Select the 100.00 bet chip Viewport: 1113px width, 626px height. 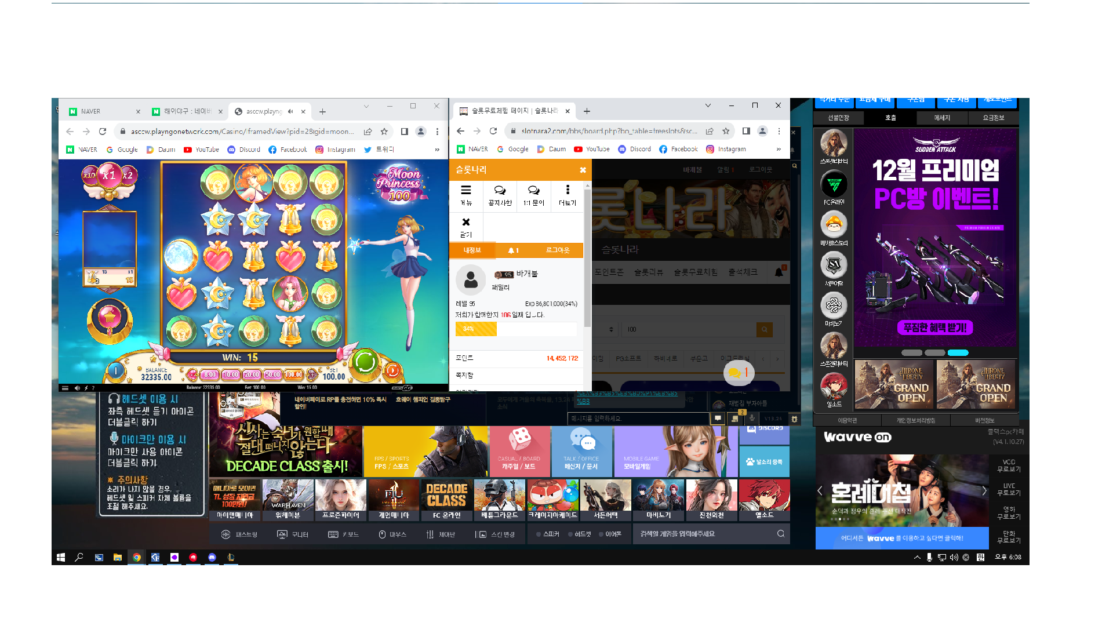point(293,374)
